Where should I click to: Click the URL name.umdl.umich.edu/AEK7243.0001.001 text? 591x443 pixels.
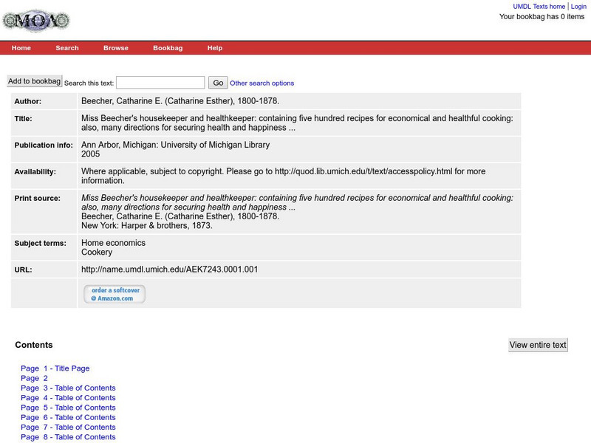170,269
